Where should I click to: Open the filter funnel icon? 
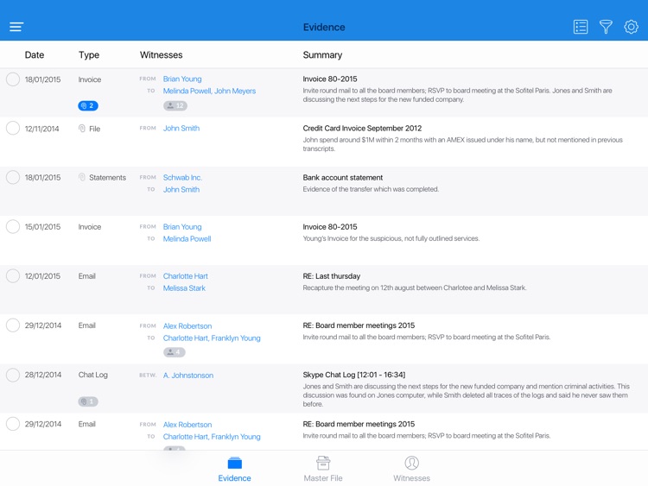point(606,28)
